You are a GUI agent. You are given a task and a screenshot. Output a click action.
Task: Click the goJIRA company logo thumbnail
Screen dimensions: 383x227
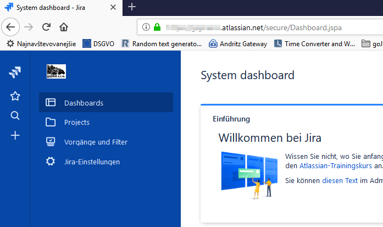click(56, 71)
